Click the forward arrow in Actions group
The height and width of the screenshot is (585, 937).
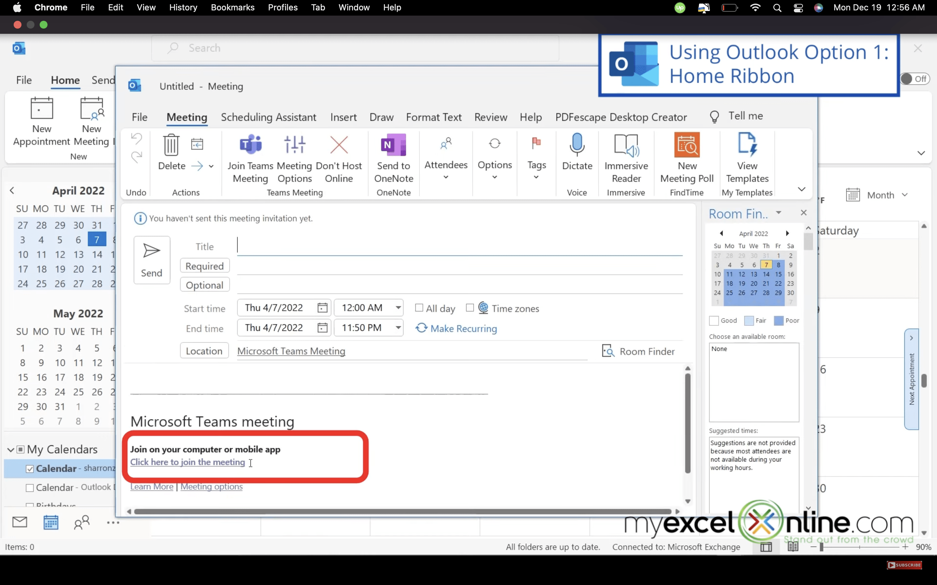pos(197,166)
